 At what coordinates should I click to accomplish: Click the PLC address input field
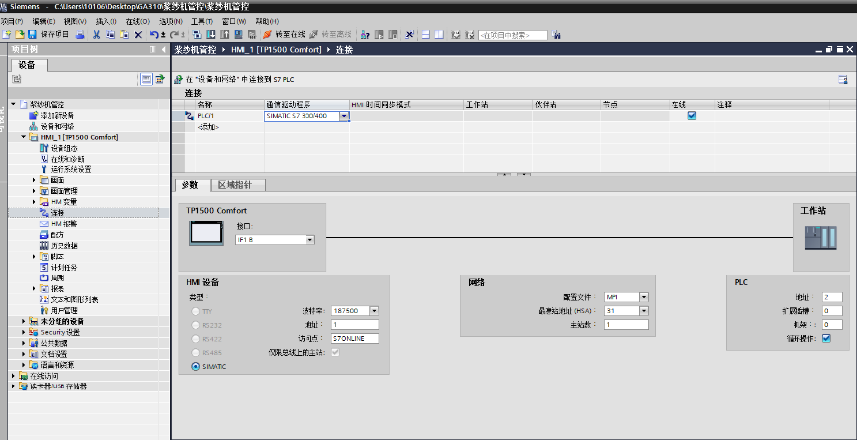coord(832,297)
